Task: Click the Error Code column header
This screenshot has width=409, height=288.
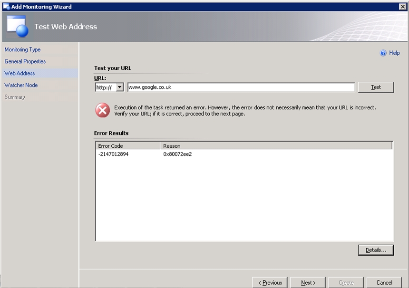Action: [128, 146]
